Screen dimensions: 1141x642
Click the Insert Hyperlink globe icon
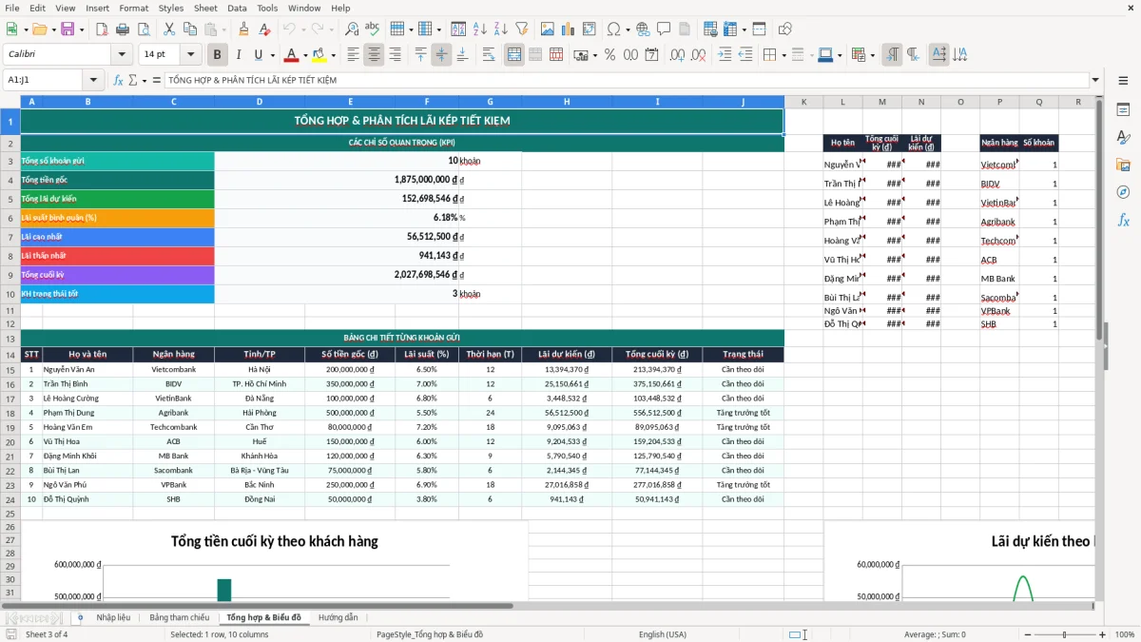click(x=644, y=29)
